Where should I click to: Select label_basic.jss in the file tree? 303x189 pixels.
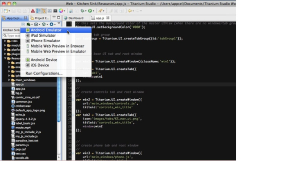25,123
